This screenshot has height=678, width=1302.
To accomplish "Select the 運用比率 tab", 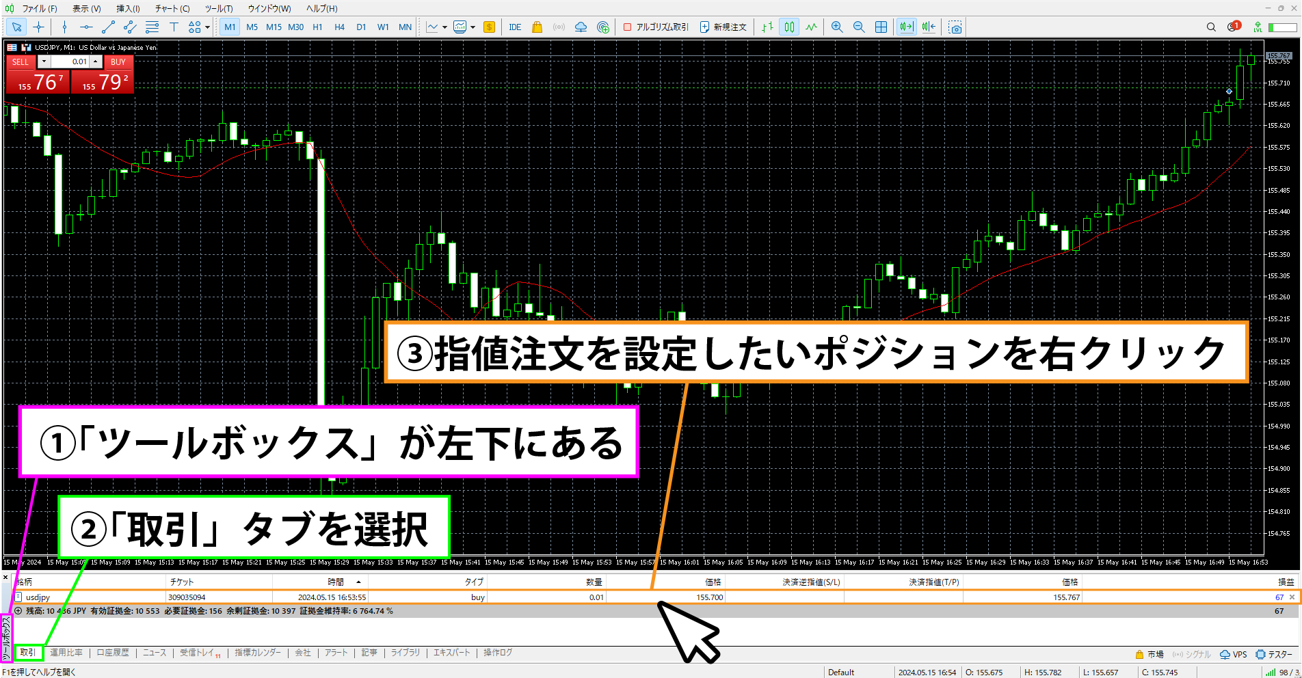I will coord(66,653).
